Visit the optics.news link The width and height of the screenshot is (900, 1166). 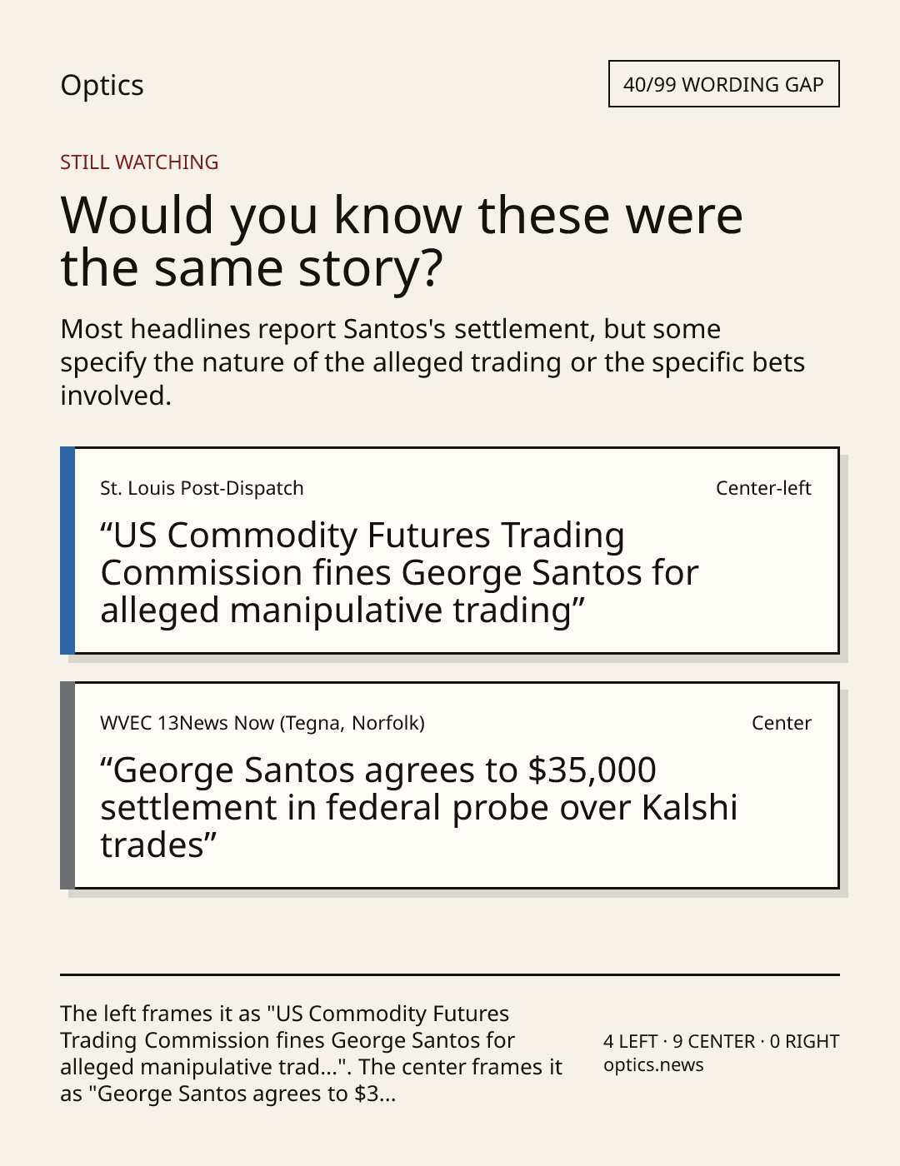coord(653,1065)
